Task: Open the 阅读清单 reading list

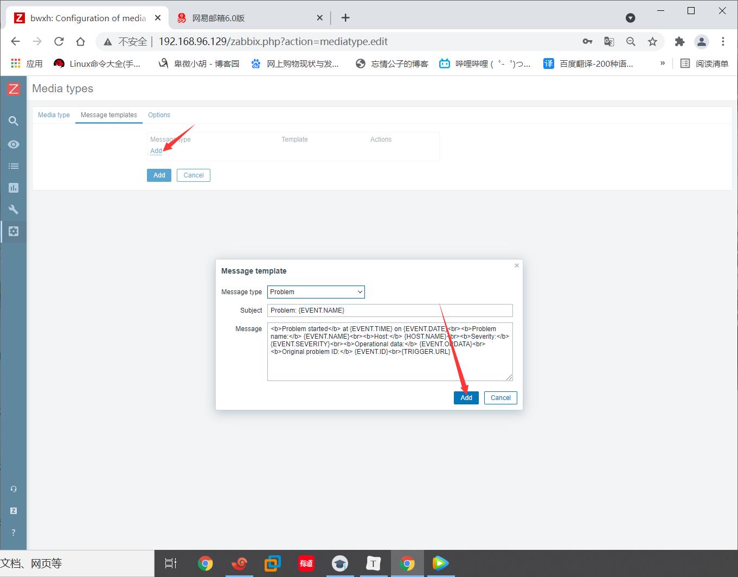Action: click(x=704, y=64)
